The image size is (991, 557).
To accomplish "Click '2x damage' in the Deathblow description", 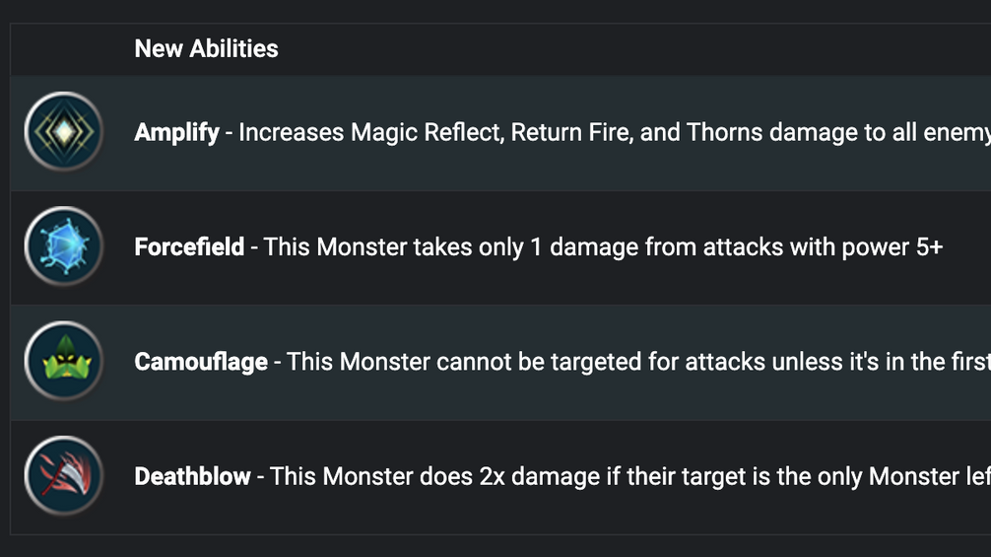I will [539, 476].
